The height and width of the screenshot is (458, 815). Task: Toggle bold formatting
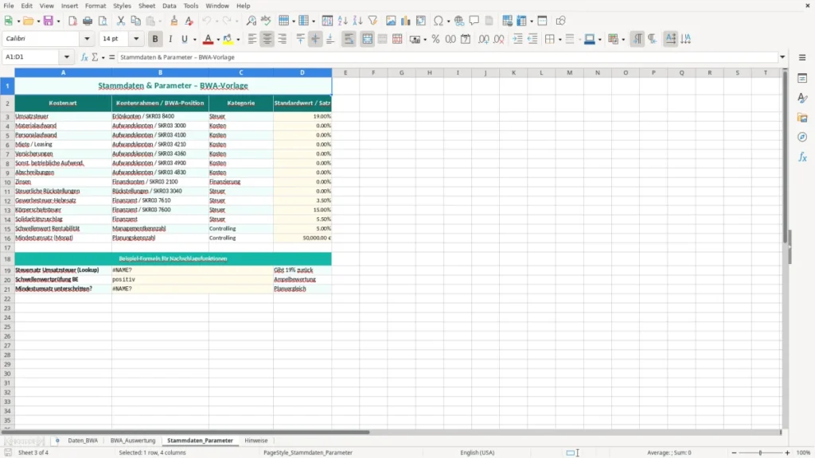pos(155,39)
